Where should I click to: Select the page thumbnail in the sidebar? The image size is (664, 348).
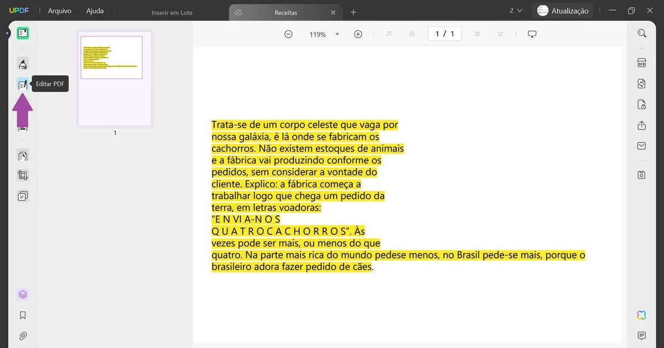(114, 79)
